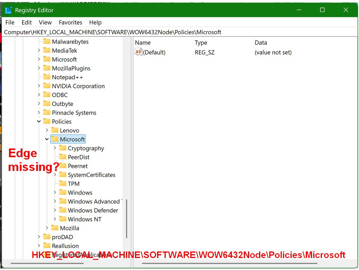This screenshot has width=359, height=270.
Task: Expand the Windows Defender key
Action: pos(55,210)
